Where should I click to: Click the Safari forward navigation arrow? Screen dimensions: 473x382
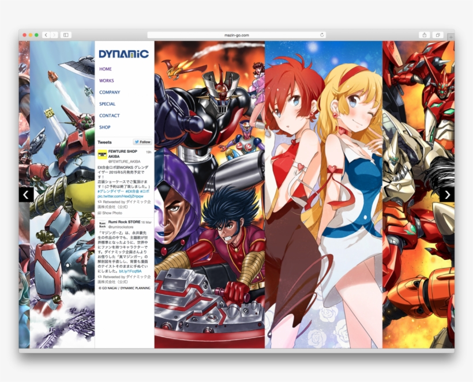[54, 35]
